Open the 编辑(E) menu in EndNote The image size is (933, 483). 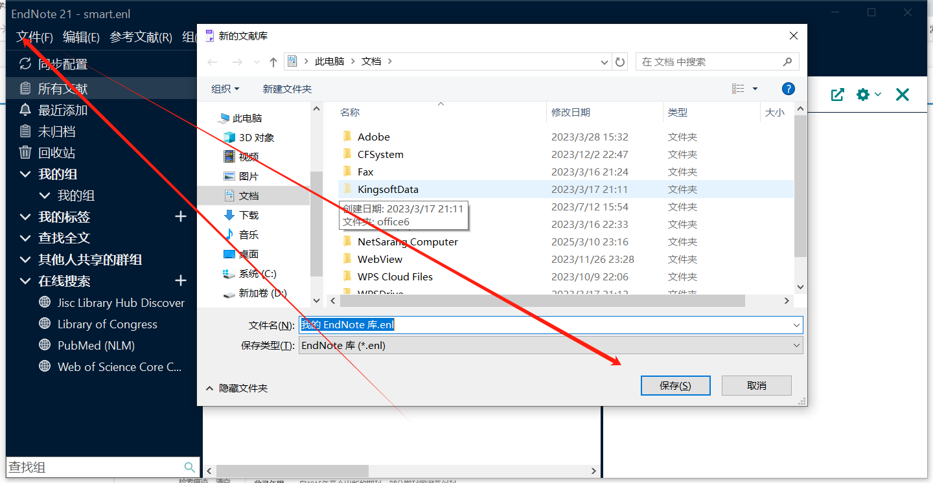[x=81, y=38]
